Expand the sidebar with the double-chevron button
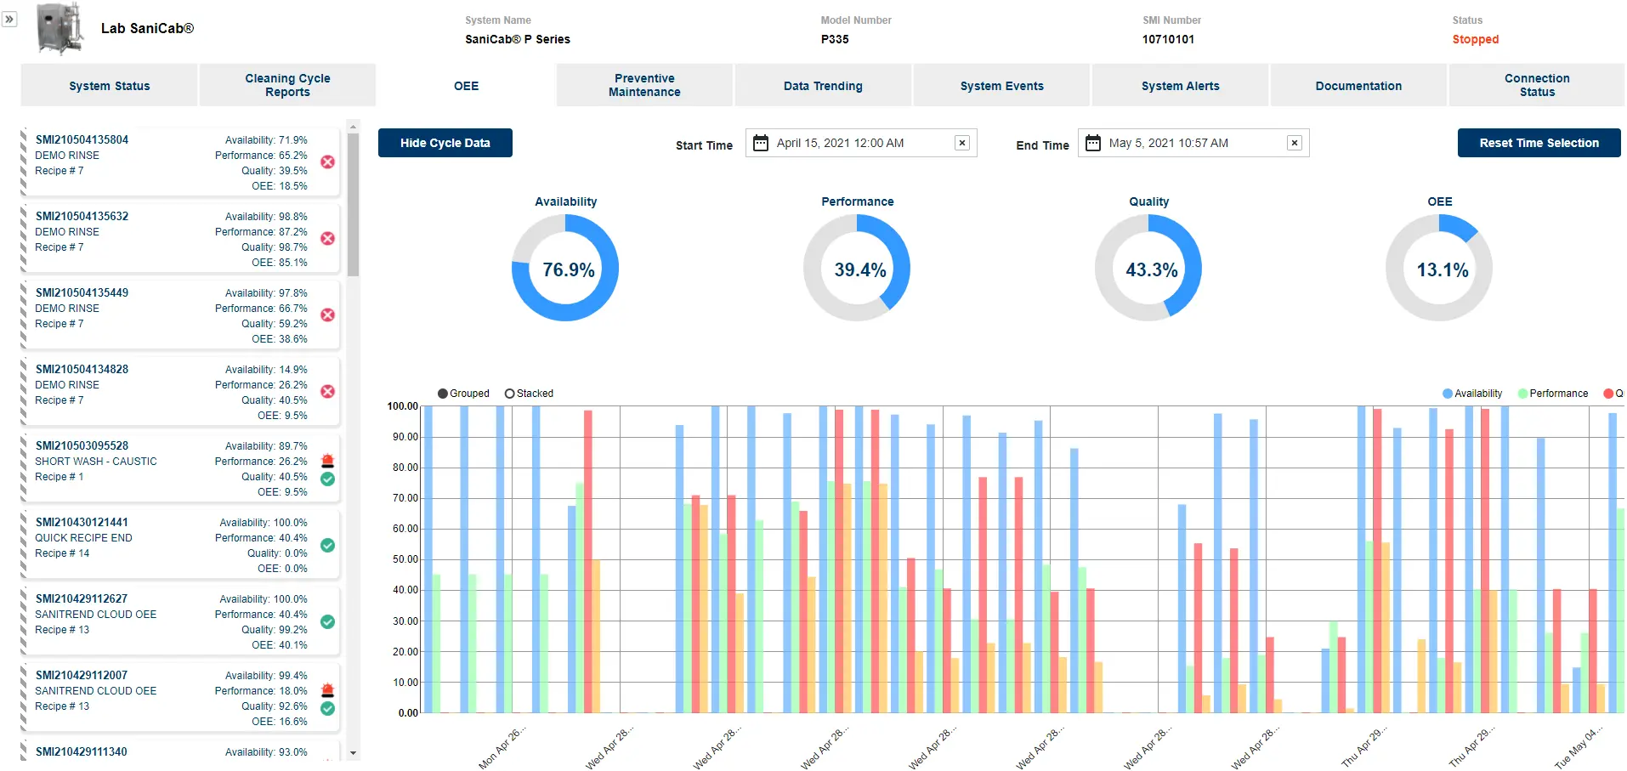This screenshot has width=1627, height=771. 9,19
